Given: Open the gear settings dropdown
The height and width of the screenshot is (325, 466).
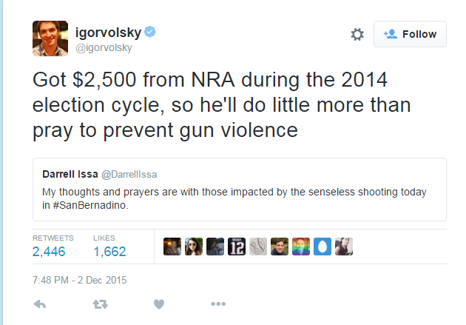Looking at the screenshot, I should (357, 35).
